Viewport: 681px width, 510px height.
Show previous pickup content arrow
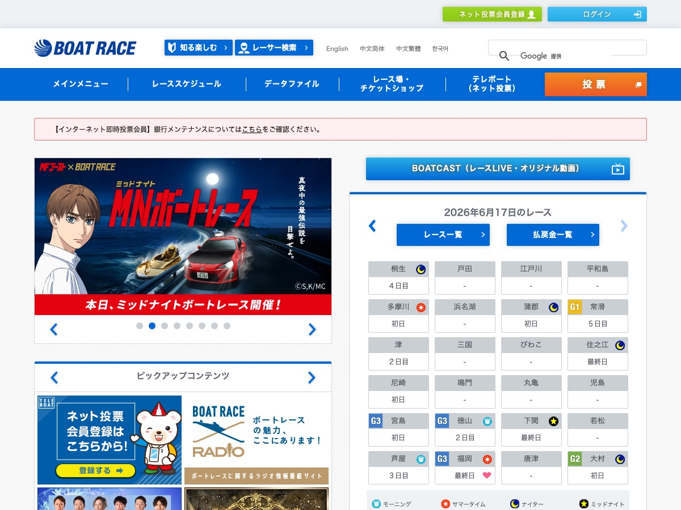pyautogui.click(x=54, y=377)
